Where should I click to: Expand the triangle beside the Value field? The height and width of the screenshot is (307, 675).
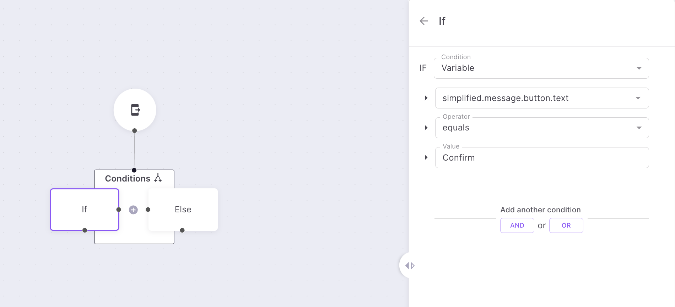[426, 157]
